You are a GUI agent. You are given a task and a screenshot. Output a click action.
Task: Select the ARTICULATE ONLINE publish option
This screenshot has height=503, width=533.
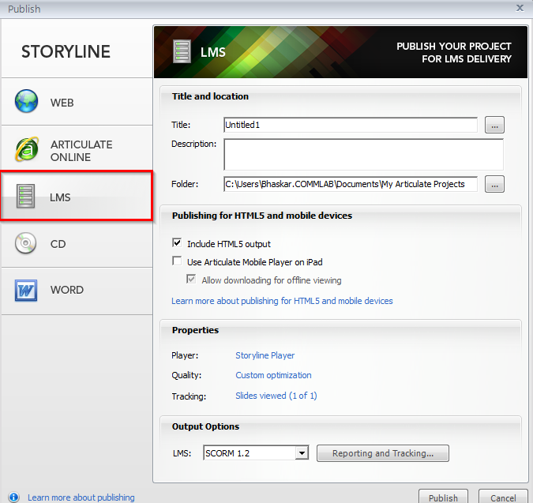77,149
